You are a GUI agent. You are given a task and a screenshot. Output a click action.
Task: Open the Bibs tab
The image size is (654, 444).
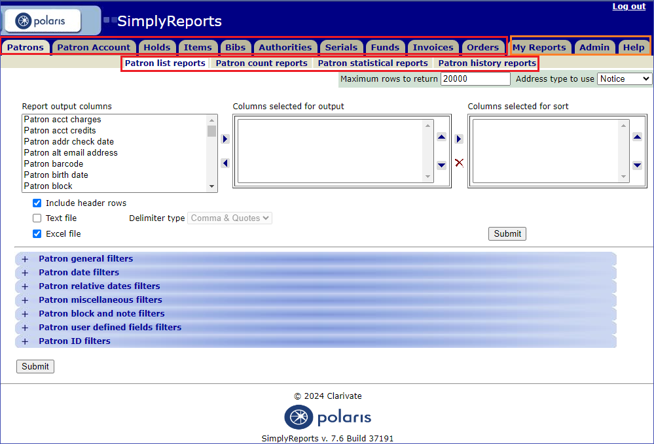pos(236,48)
